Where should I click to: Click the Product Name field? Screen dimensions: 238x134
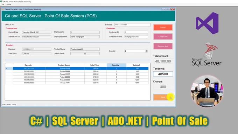click(x=85, y=49)
